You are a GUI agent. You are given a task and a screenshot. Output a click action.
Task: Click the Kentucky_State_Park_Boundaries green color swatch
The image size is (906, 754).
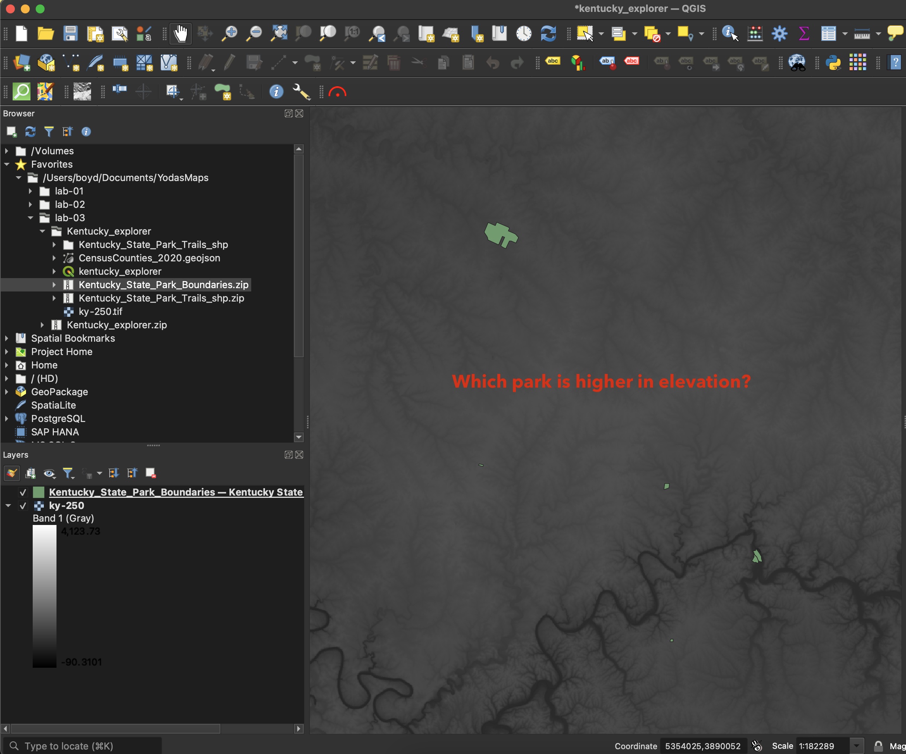[39, 493]
